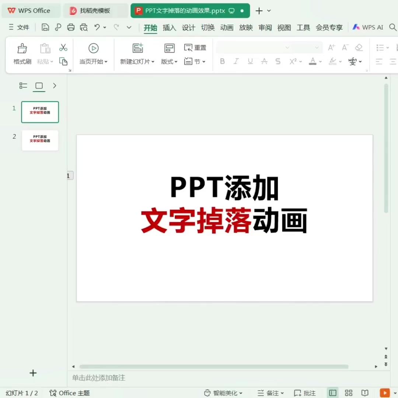Screen dimensions: 398x398
Task: Open the 版式 layout dropdown
Action: pyautogui.click(x=169, y=62)
